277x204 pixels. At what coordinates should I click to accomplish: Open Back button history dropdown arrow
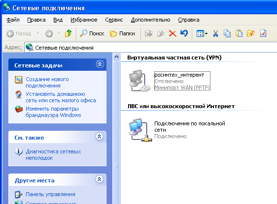click(37, 33)
